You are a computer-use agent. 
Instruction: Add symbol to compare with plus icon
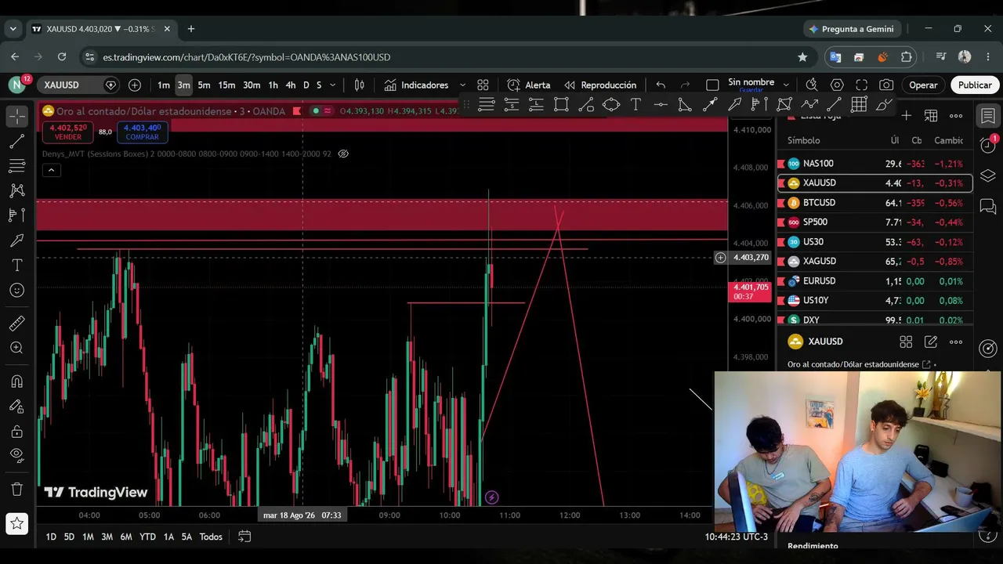click(x=135, y=85)
